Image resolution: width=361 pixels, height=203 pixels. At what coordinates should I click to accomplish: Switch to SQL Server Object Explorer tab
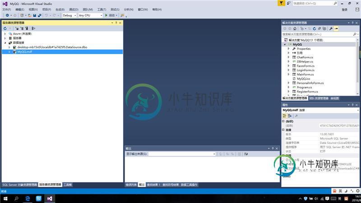click(x=19, y=185)
